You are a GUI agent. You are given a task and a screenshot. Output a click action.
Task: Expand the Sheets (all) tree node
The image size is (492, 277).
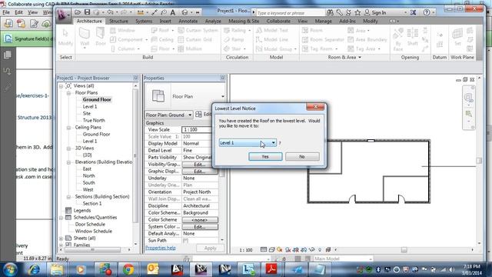pyautogui.click(x=61, y=239)
